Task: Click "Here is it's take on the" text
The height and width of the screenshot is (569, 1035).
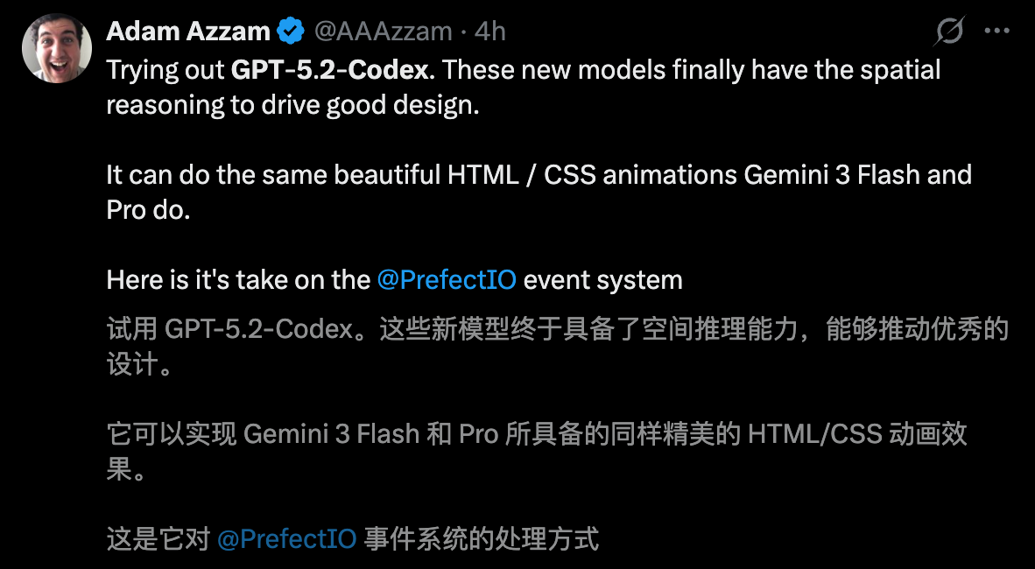Action: pos(238,280)
